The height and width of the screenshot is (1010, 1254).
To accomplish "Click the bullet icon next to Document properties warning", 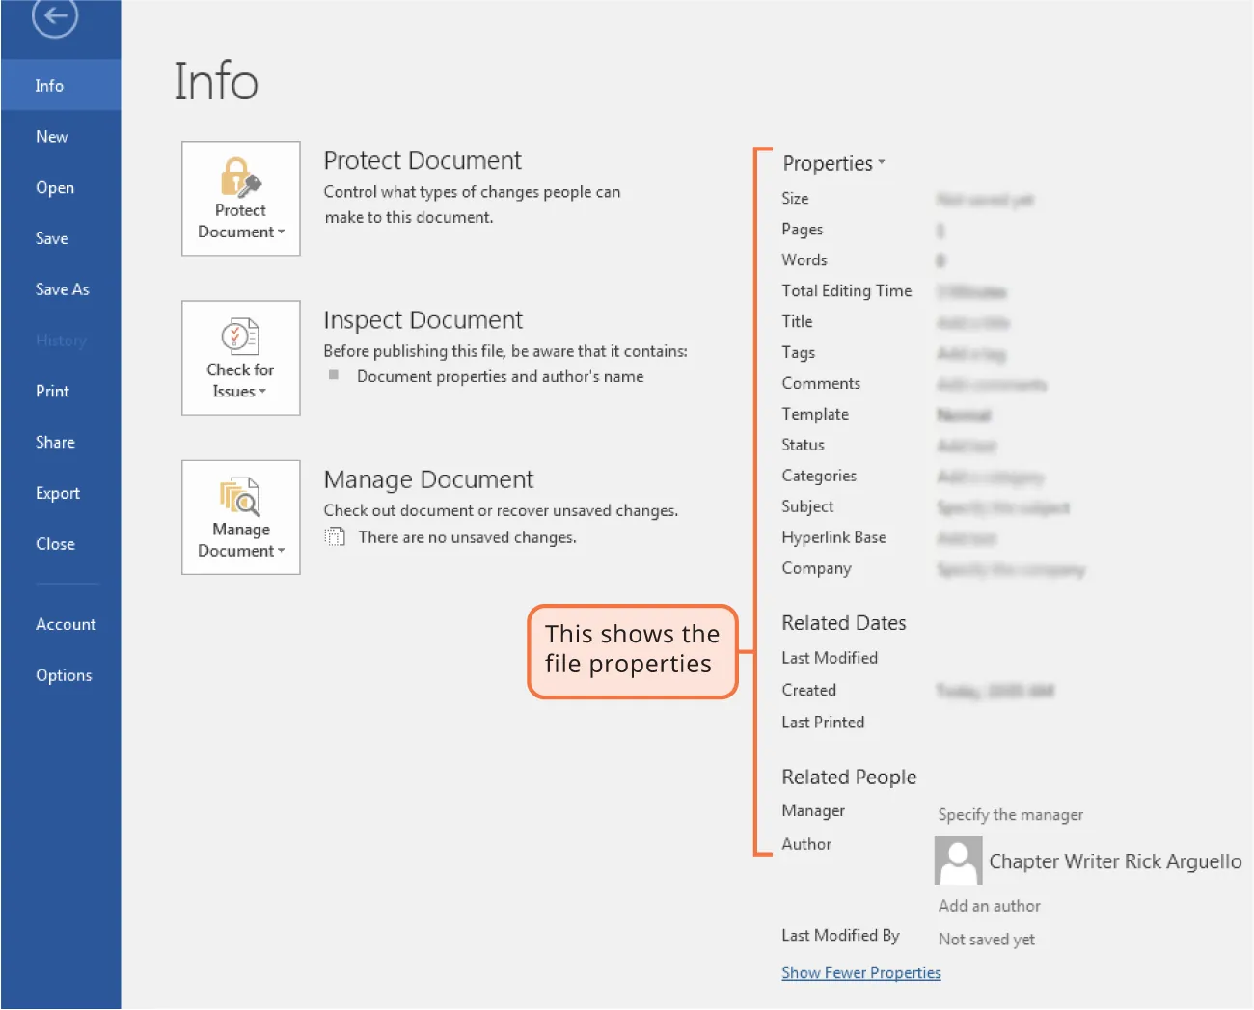I will tap(333, 376).
